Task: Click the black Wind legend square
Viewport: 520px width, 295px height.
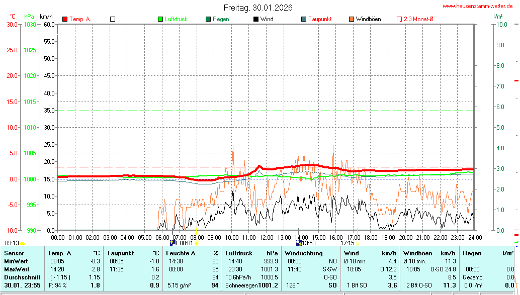Action: [256, 19]
